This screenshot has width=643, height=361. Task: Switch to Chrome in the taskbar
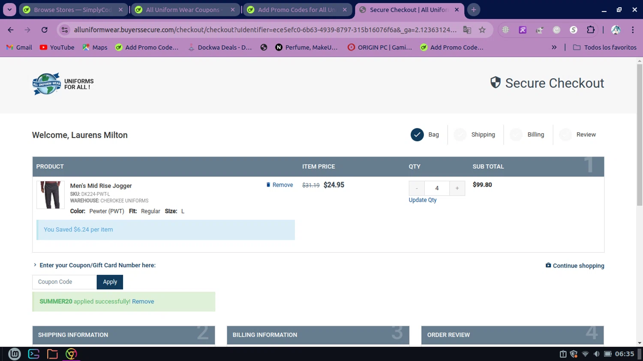pyautogui.click(x=71, y=354)
